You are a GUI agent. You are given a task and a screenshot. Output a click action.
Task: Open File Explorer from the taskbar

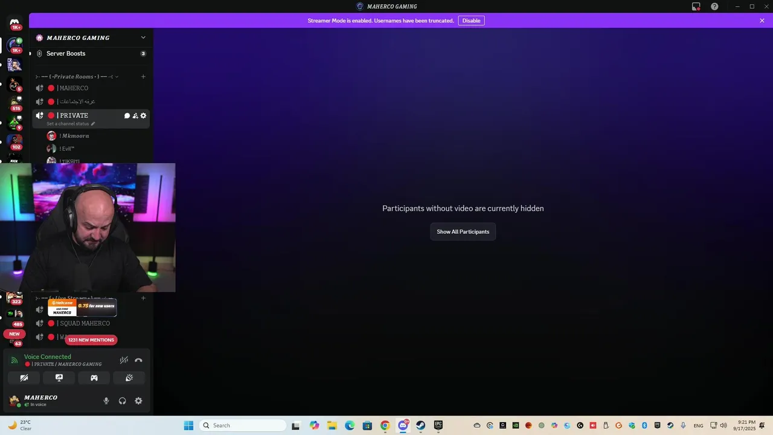coord(332,425)
